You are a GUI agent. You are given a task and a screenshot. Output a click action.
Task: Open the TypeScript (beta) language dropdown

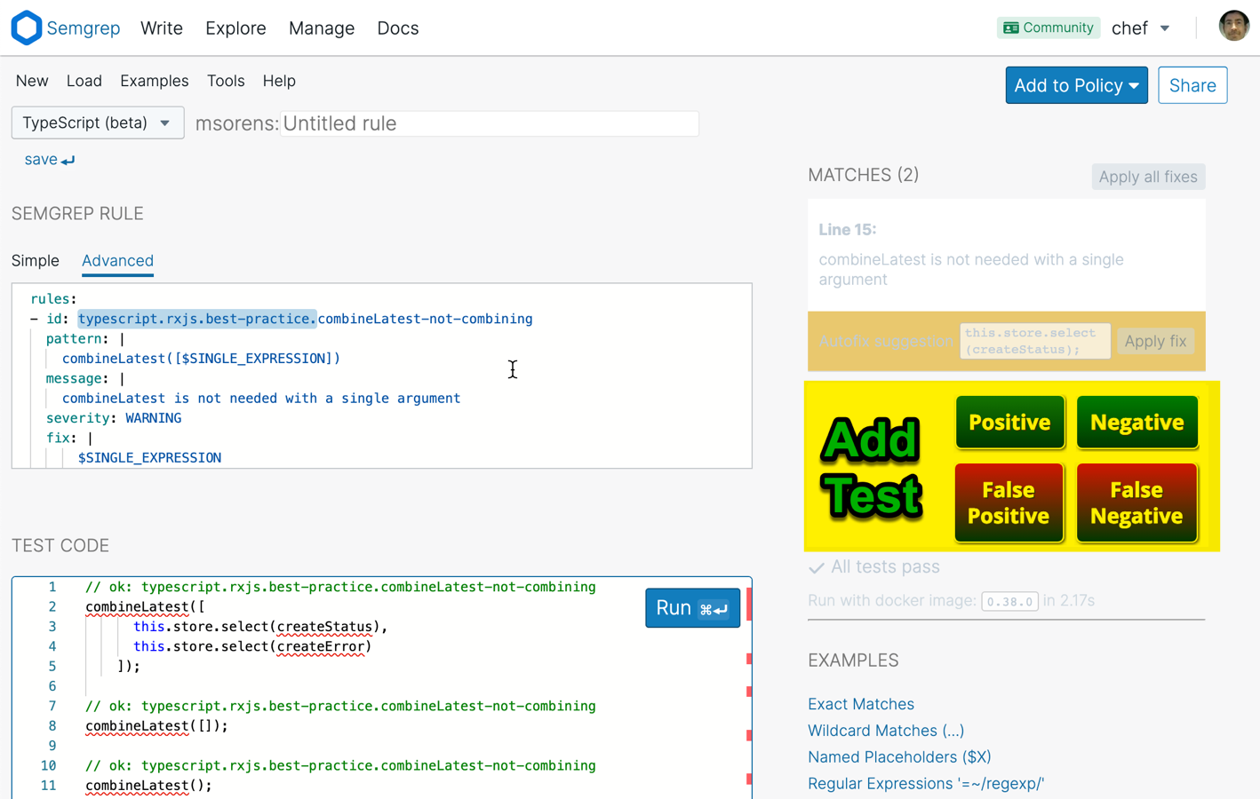tap(97, 123)
